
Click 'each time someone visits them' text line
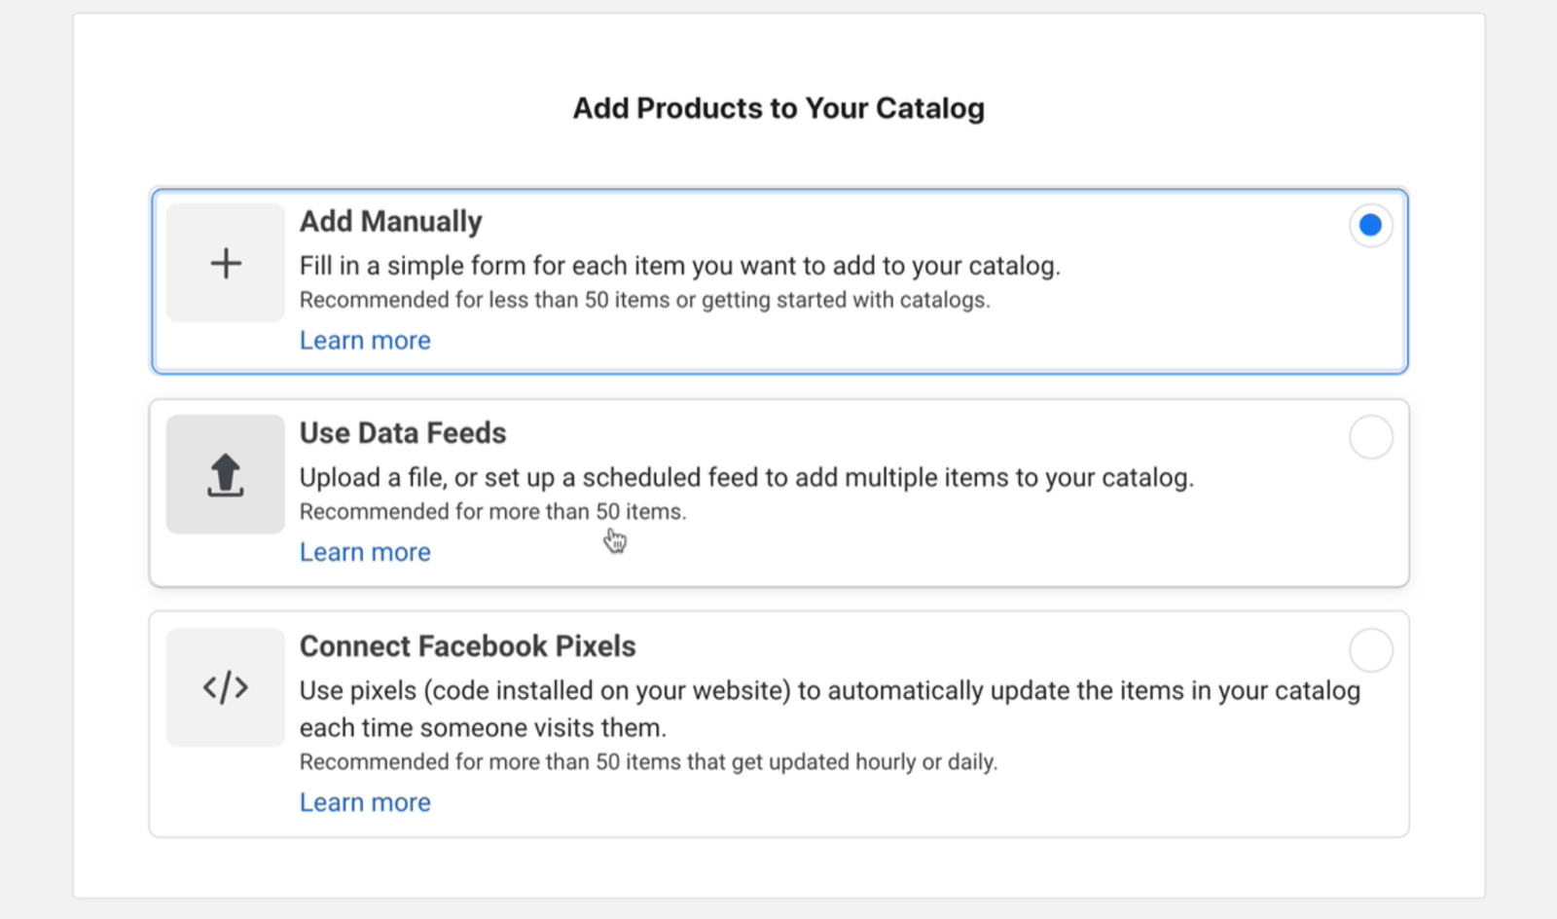click(483, 728)
